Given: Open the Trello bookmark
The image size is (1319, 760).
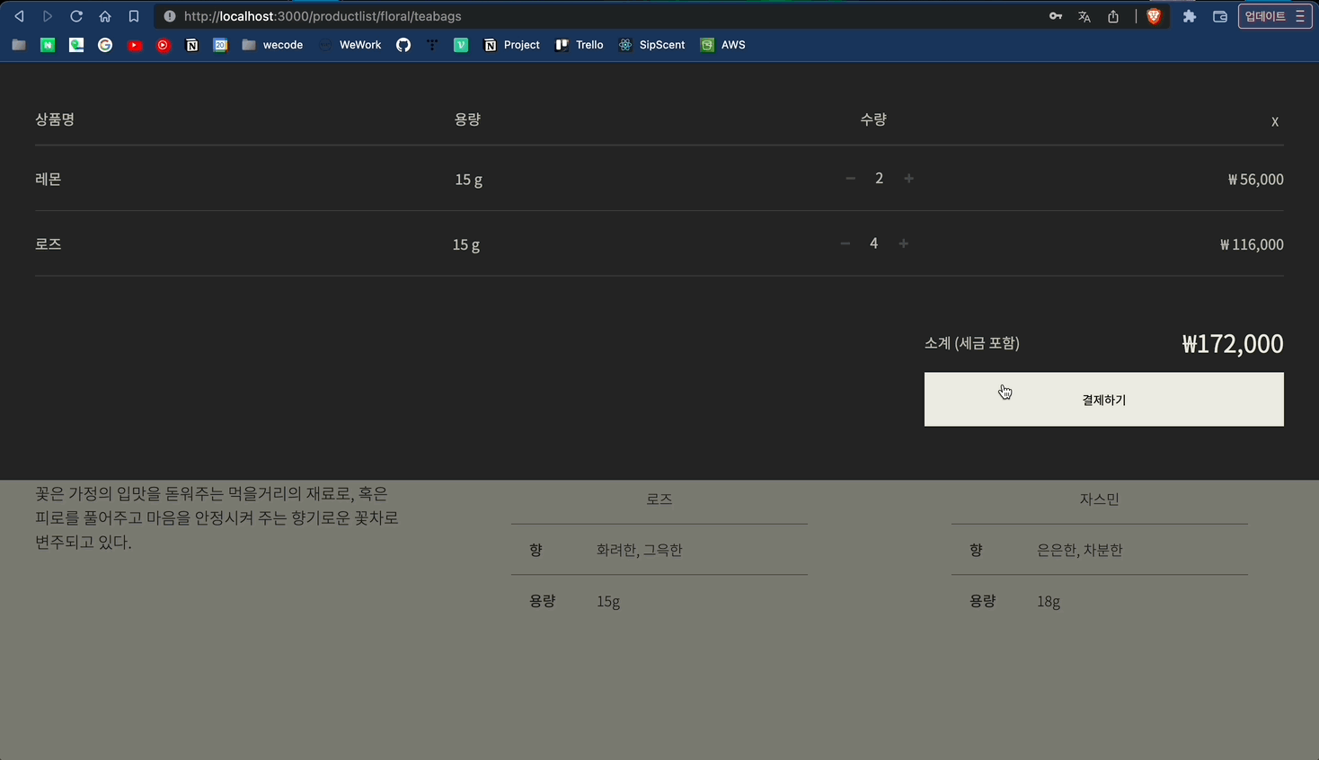Looking at the screenshot, I should point(579,44).
